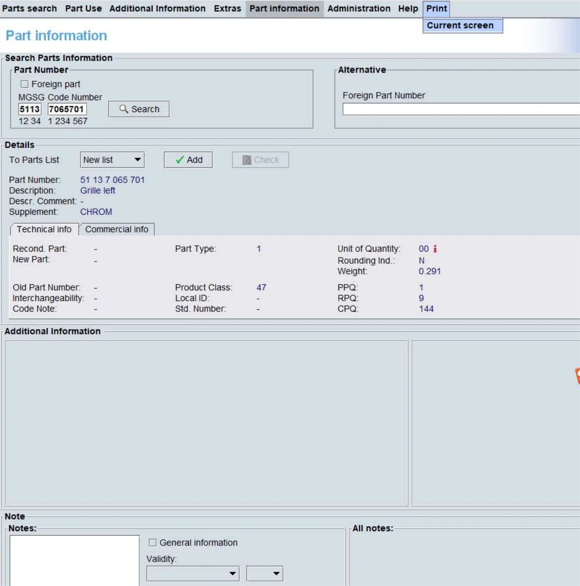Image resolution: width=580 pixels, height=586 pixels.
Task: Click the Search button
Action: [139, 109]
